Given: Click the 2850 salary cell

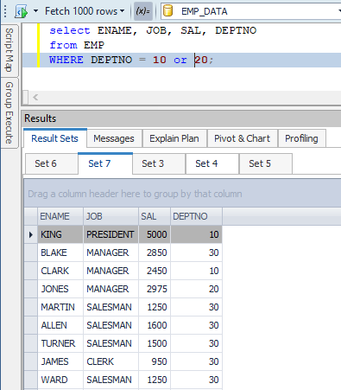Looking at the screenshot, I should click(155, 253).
